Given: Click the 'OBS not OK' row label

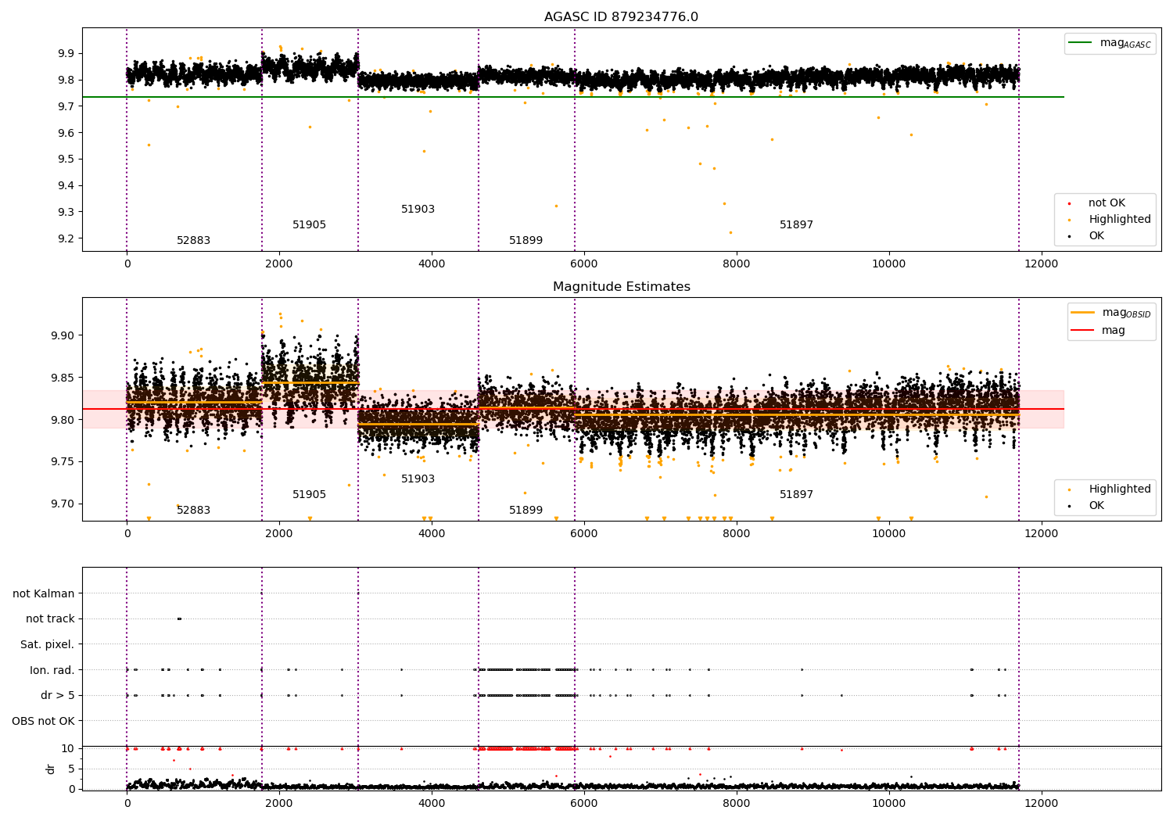Looking at the screenshot, I should click(44, 721).
